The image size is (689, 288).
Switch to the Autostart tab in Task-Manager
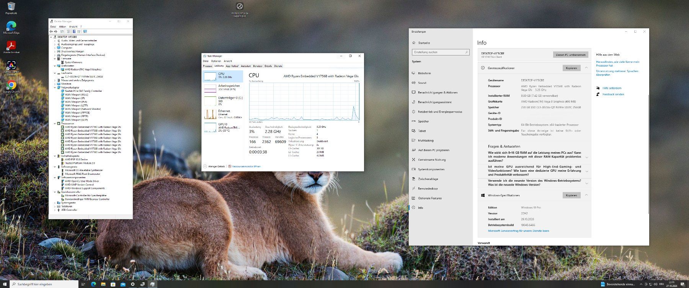point(246,66)
